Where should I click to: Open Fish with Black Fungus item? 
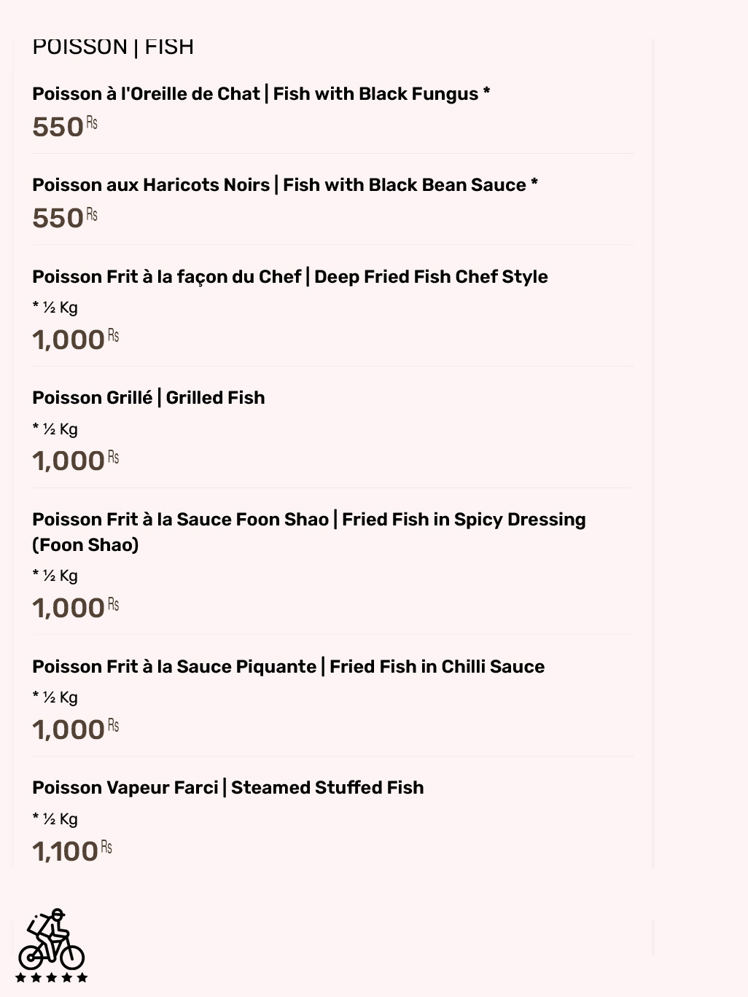point(261,94)
